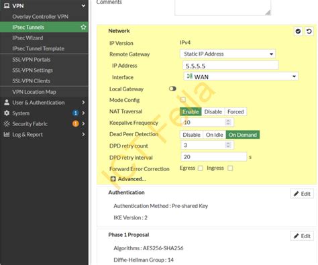
Task: Toggle the Local Gateway switch
Action: click(172, 89)
